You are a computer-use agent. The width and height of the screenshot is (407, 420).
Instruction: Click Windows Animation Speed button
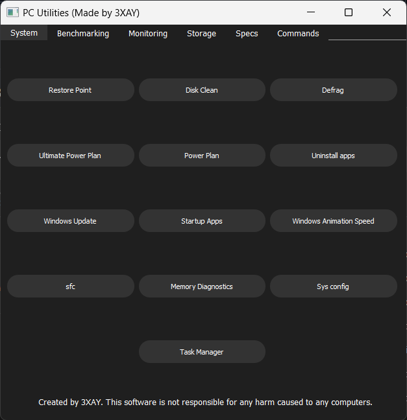click(334, 221)
